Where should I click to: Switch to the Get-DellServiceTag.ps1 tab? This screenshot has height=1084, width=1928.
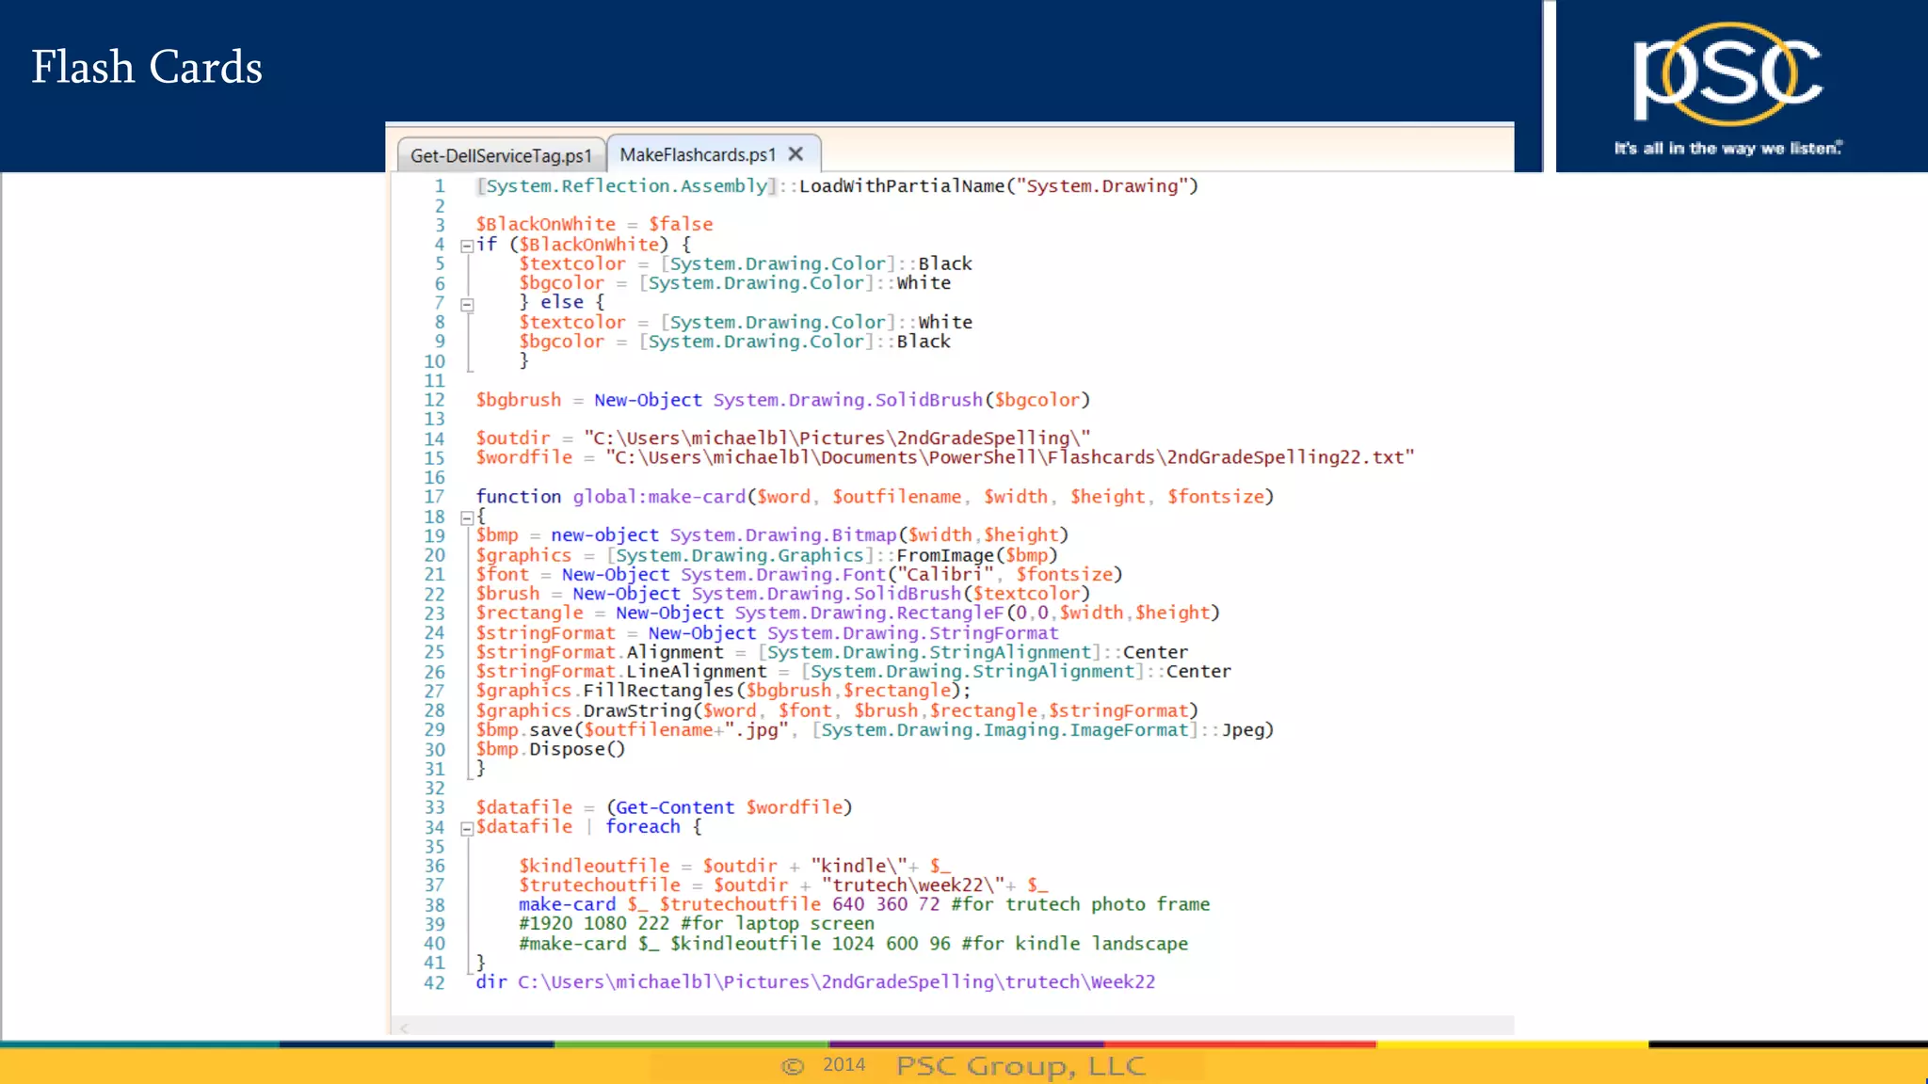coord(501,156)
